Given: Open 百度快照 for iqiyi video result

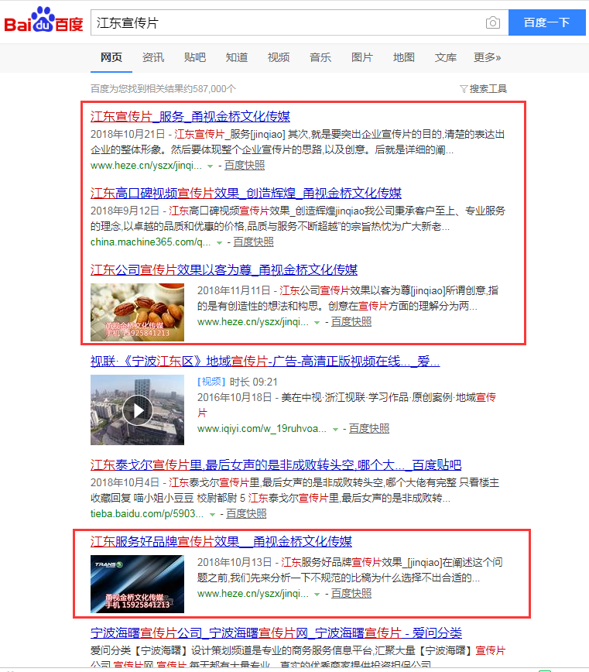Looking at the screenshot, I should coord(369,429).
